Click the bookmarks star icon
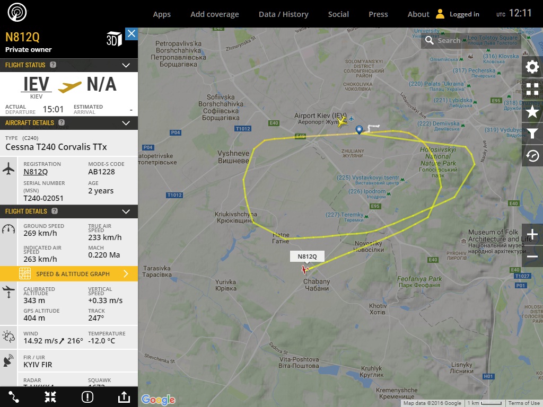Image resolution: width=543 pixels, height=407 pixels. point(532,111)
